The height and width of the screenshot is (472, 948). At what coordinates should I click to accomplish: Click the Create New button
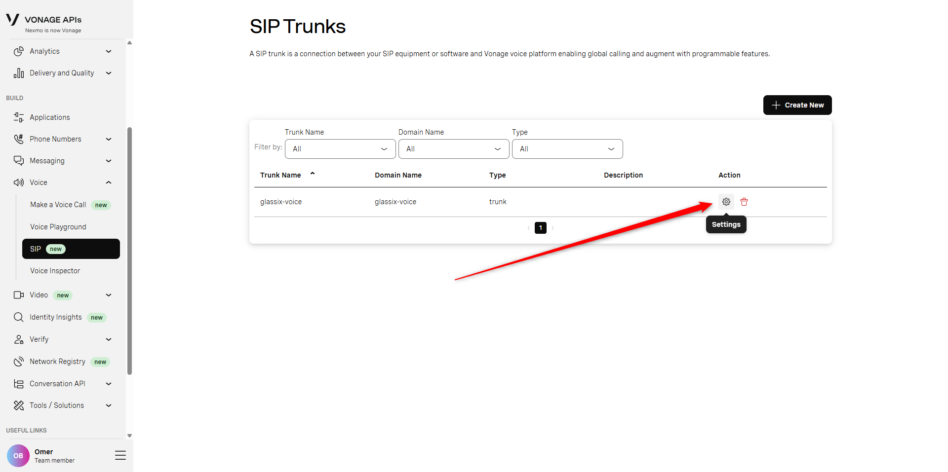(x=797, y=105)
